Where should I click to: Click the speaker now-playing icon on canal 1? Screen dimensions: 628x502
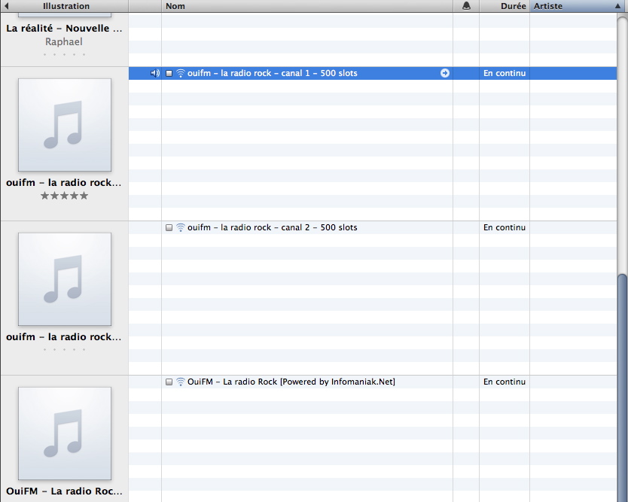tap(154, 73)
